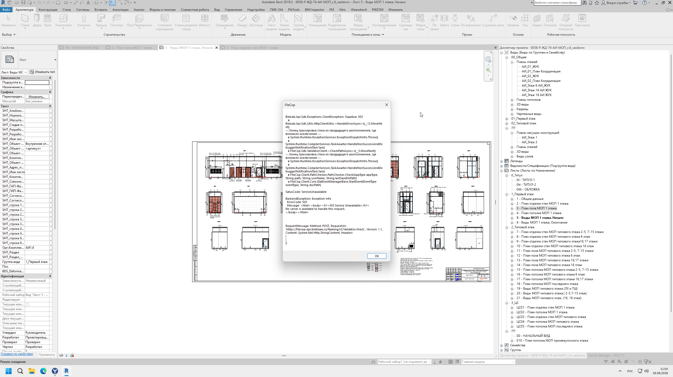The height and width of the screenshot is (377, 673).
Task: Click OK in the FileCop dialog
Action: click(x=377, y=256)
